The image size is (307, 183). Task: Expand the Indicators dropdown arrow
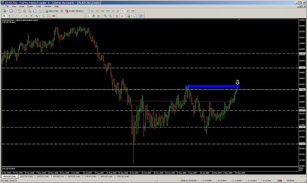click(131, 16)
